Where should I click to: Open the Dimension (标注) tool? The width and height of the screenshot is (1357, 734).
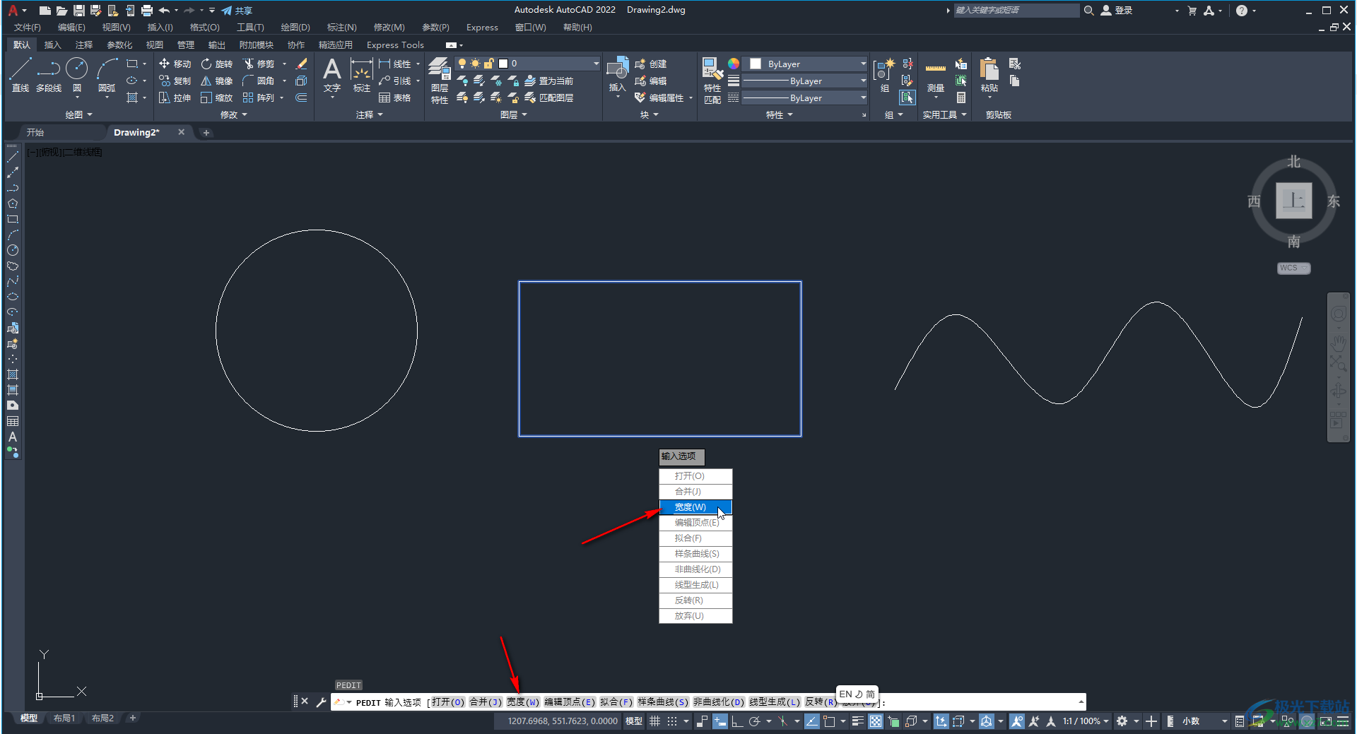point(362,75)
